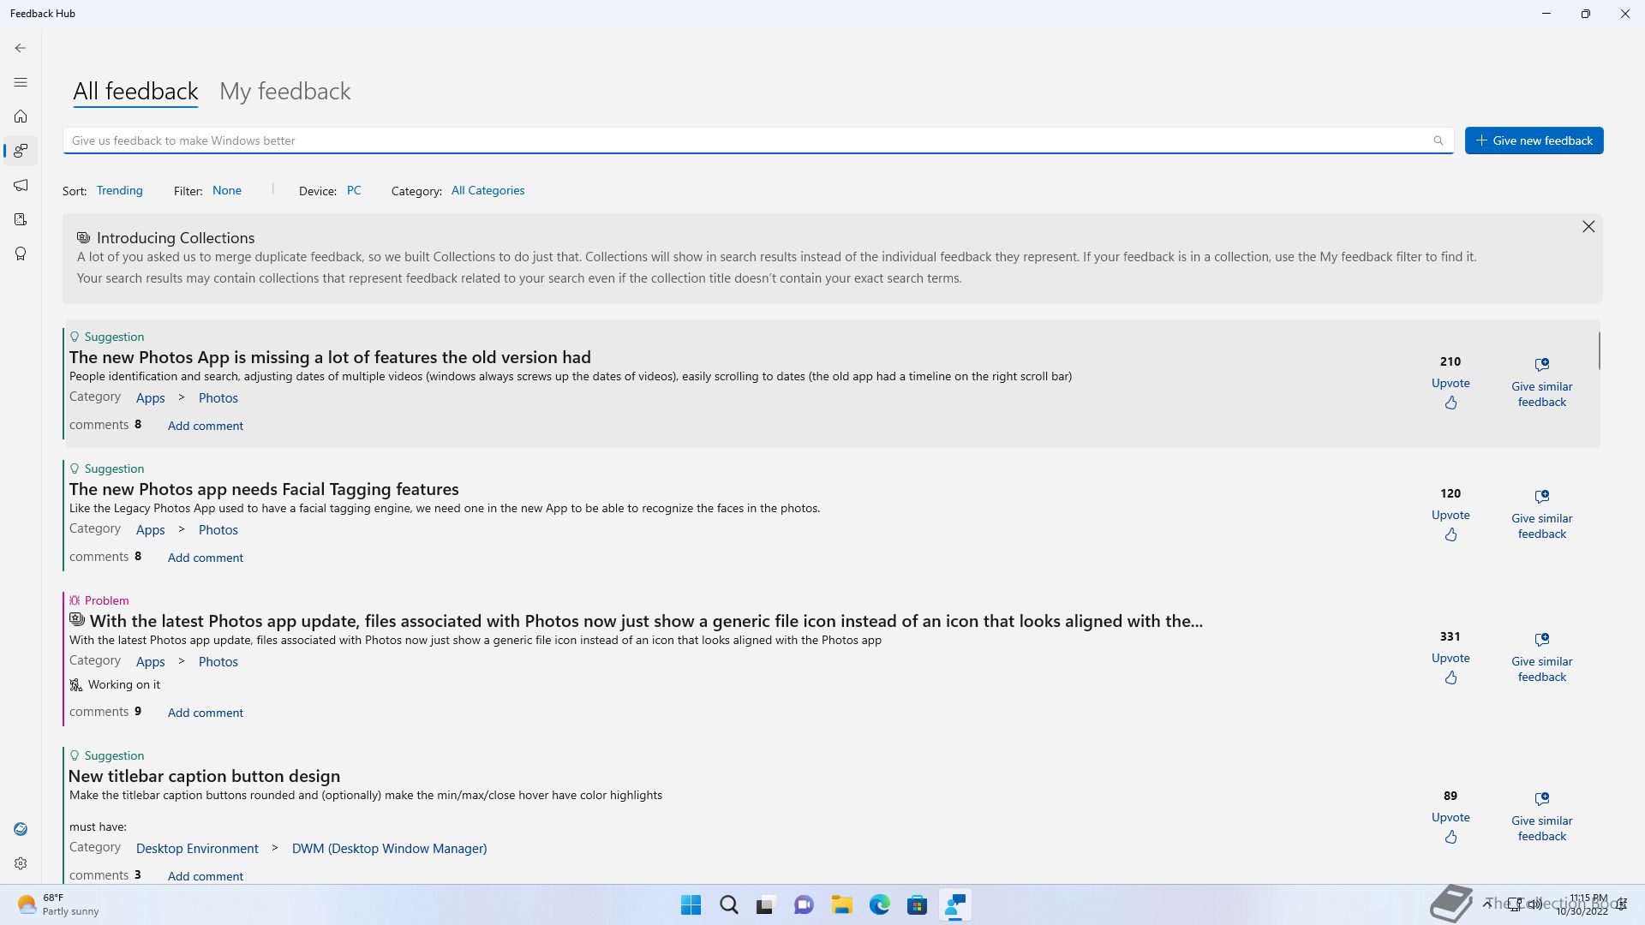Change Device from PC
1645x925 pixels.
(x=354, y=190)
